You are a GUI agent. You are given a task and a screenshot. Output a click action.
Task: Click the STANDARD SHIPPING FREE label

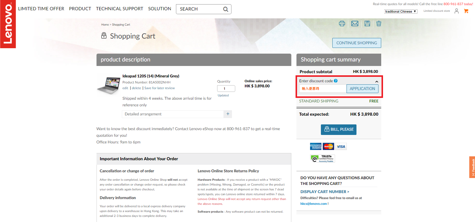339,101
